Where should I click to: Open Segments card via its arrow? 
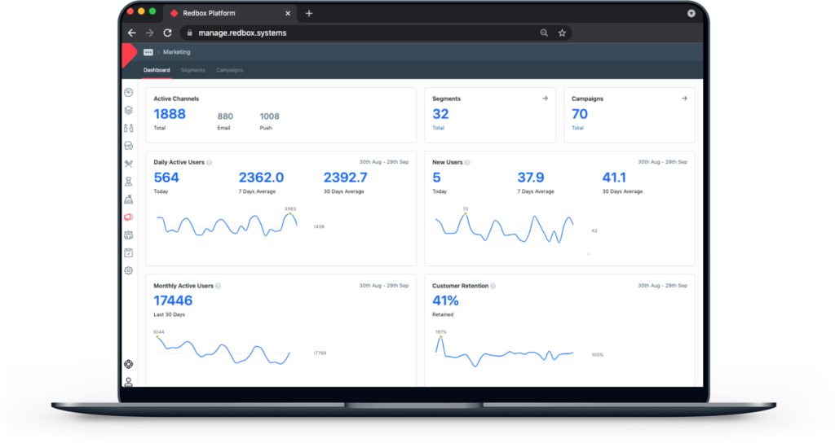click(545, 99)
